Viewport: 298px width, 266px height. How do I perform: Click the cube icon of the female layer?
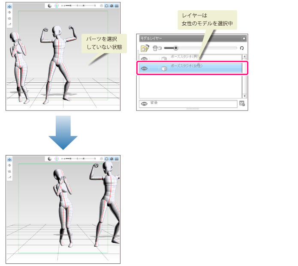click(164, 69)
